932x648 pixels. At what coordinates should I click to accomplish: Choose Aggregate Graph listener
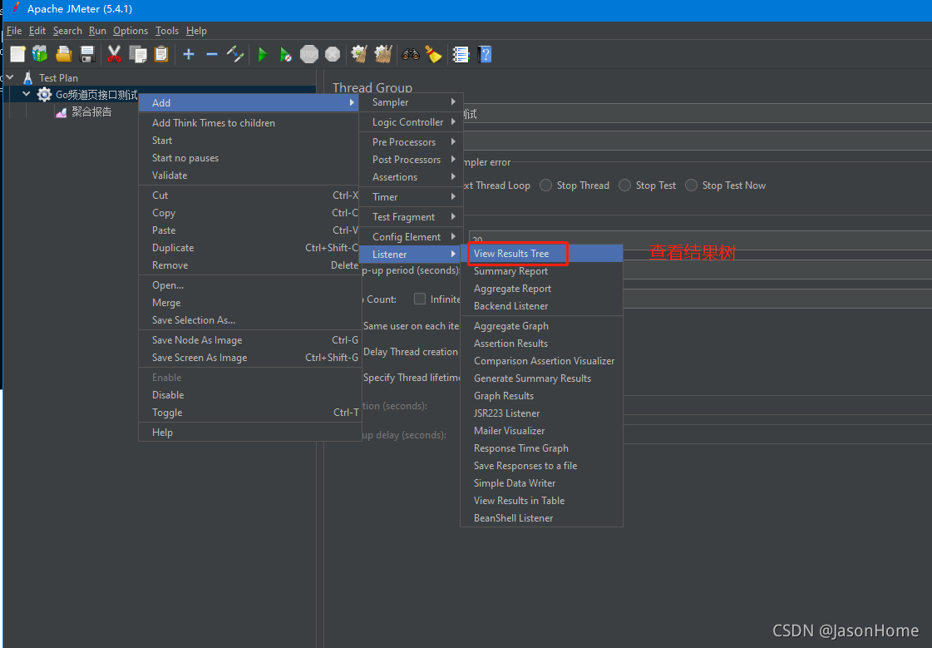click(541, 326)
